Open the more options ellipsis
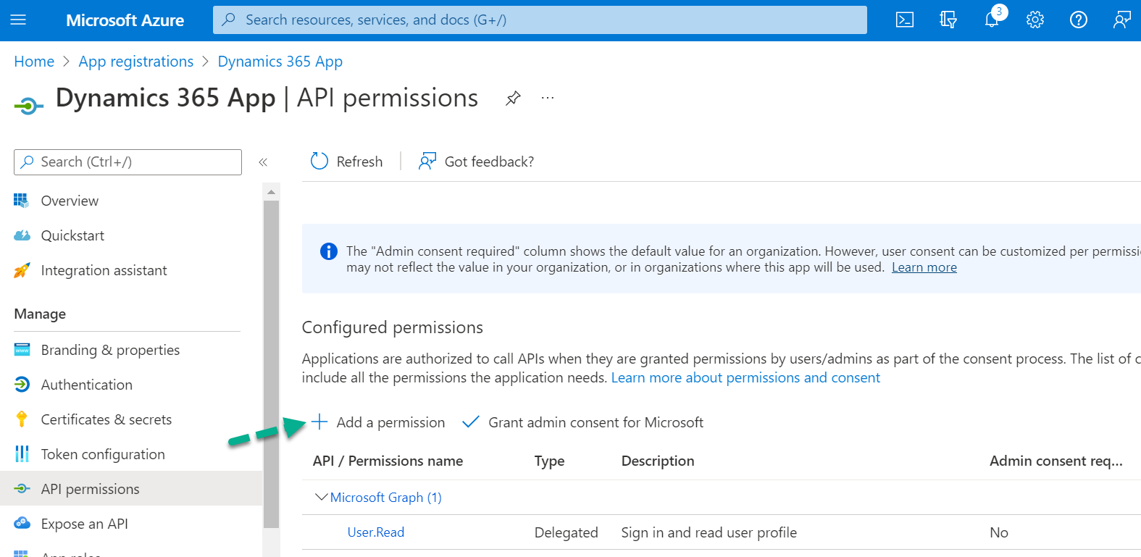Image resolution: width=1141 pixels, height=557 pixels. coord(548,97)
